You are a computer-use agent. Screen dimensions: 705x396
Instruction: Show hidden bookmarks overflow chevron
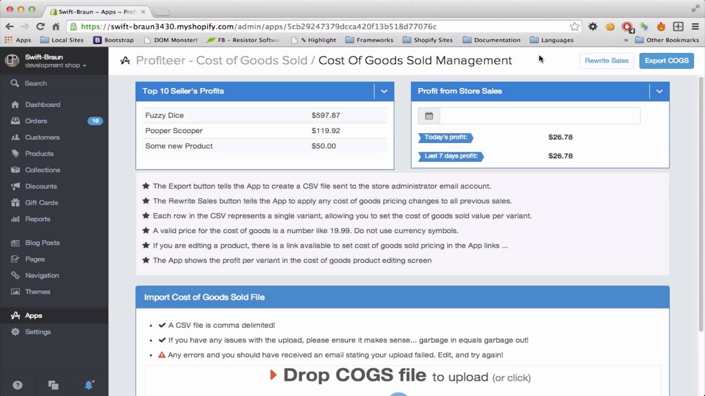tap(626, 40)
